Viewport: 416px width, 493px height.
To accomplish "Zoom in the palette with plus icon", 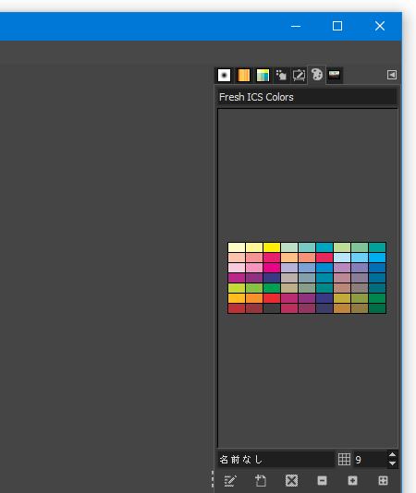I will click(x=352, y=480).
